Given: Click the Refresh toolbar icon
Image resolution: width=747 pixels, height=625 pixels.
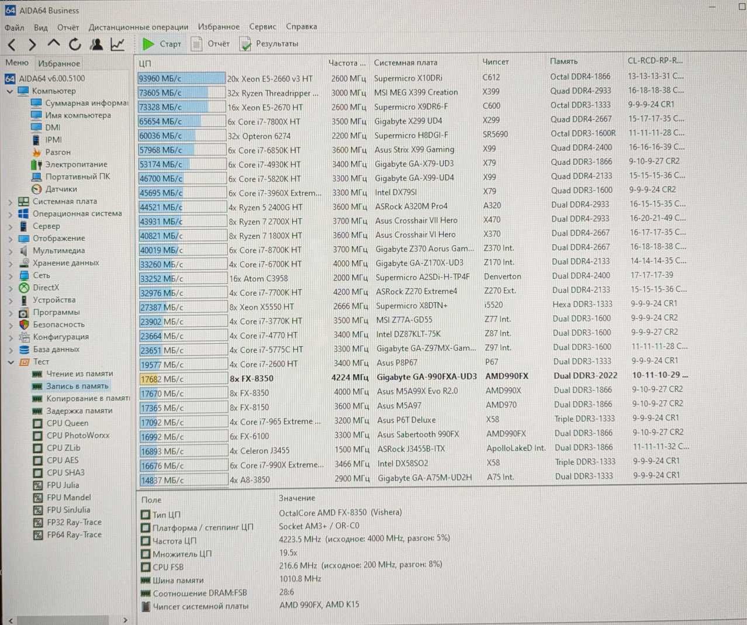Looking at the screenshot, I should 75,44.
